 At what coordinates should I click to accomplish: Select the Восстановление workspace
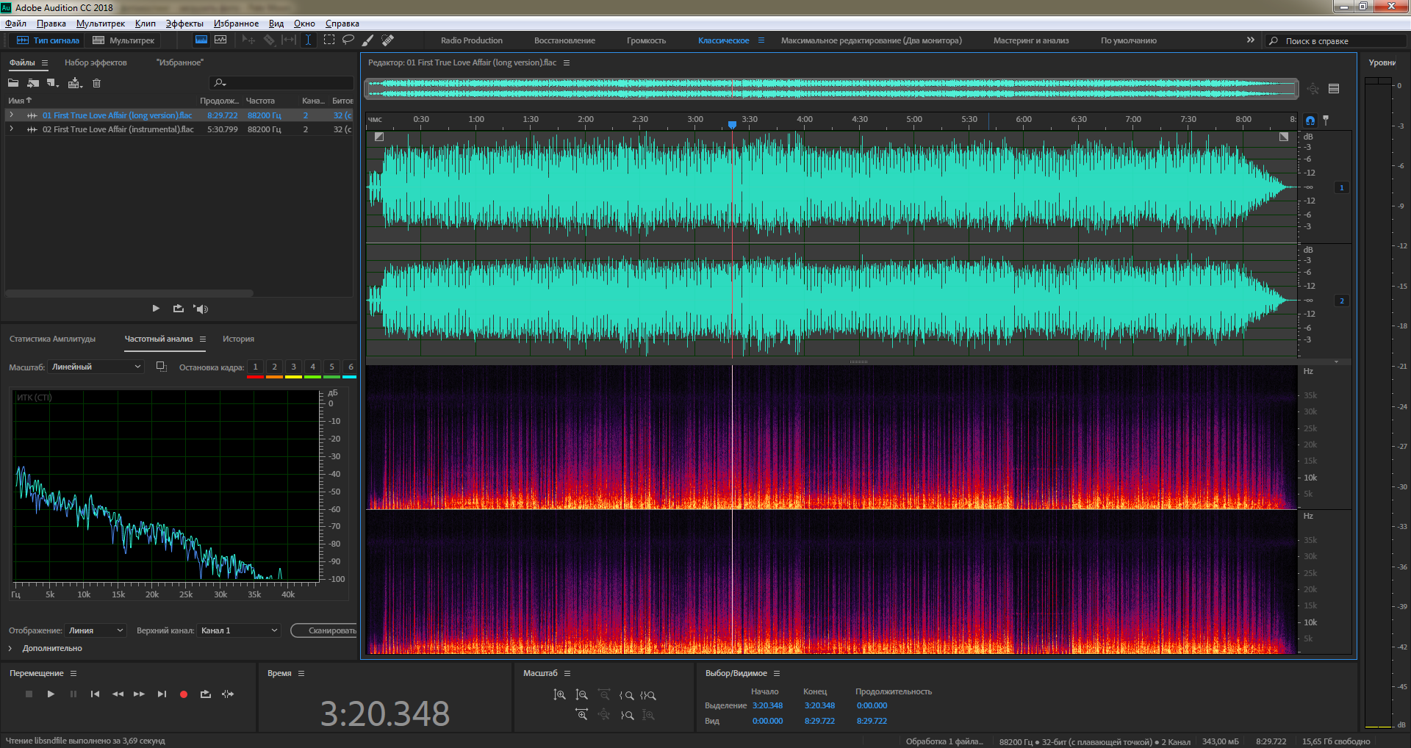point(564,40)
